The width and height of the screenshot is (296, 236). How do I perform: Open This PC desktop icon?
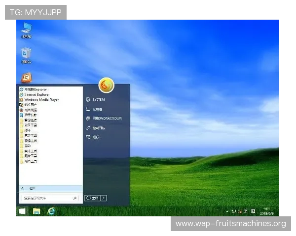[x=26, y=29]
